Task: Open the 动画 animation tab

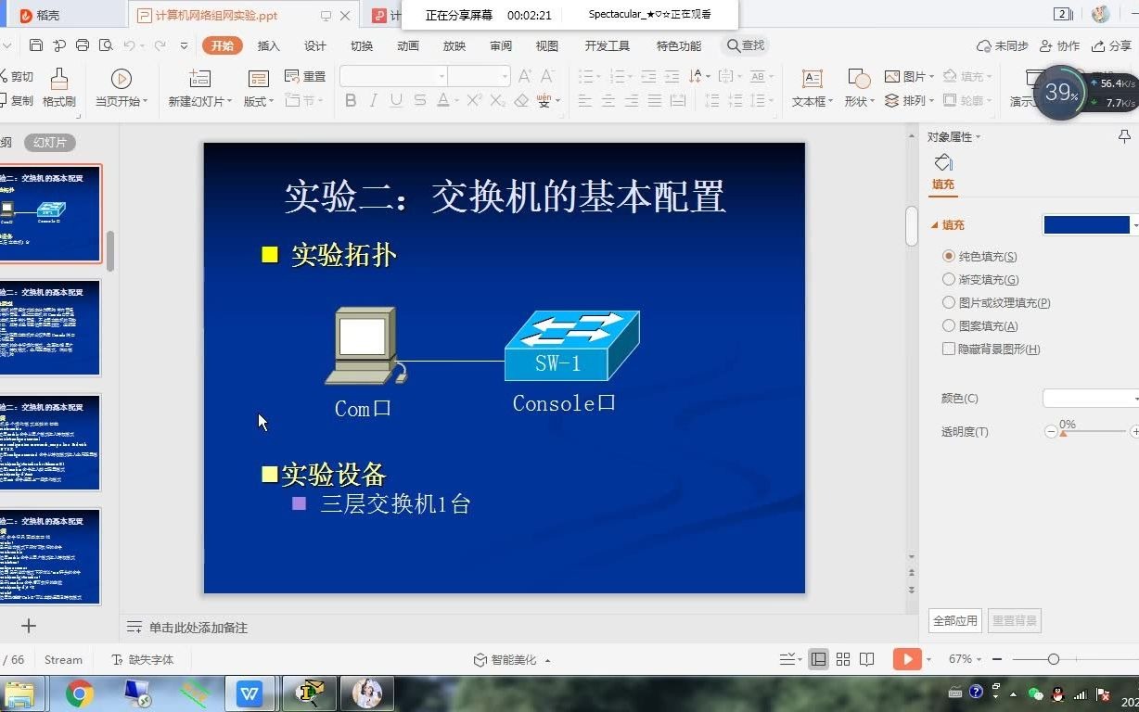Action: (407, 44)
